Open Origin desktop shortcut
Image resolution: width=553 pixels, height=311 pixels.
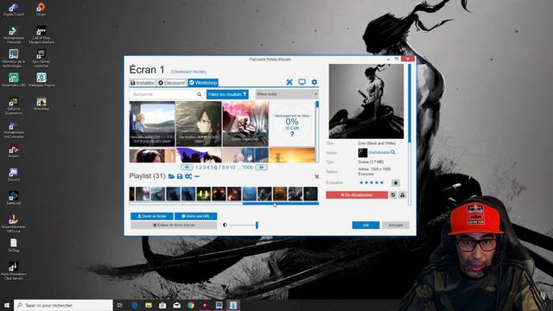(x=41, y=10)
